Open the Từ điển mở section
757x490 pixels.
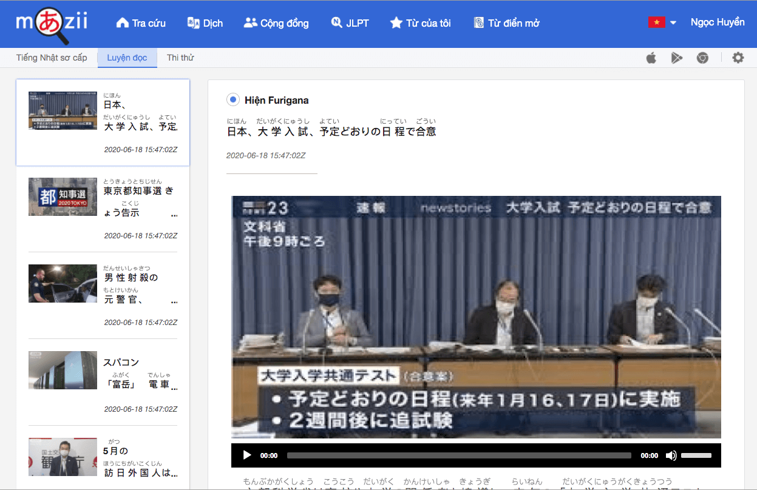coord(506,23)
